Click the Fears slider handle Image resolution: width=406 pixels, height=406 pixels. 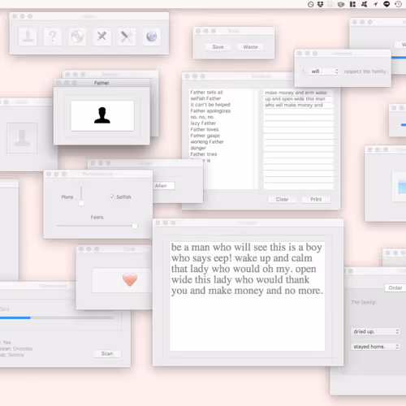[135, 226]
